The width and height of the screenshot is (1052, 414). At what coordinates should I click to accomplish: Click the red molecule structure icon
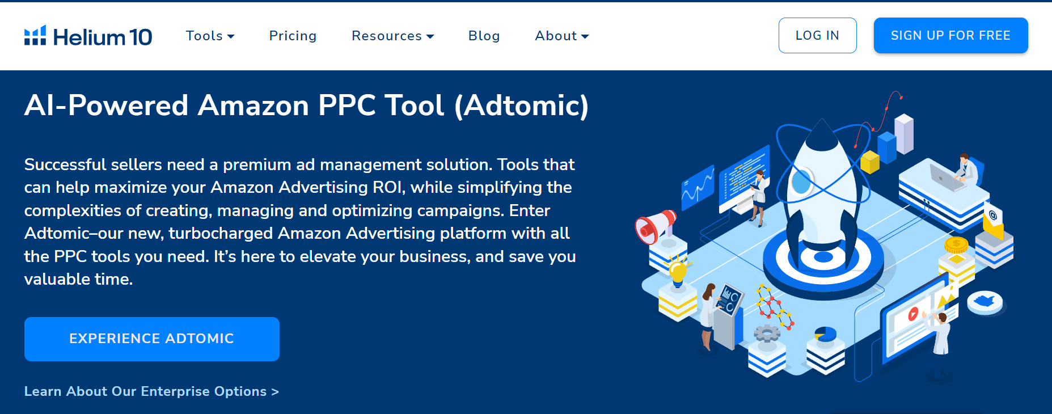[773, 307]
